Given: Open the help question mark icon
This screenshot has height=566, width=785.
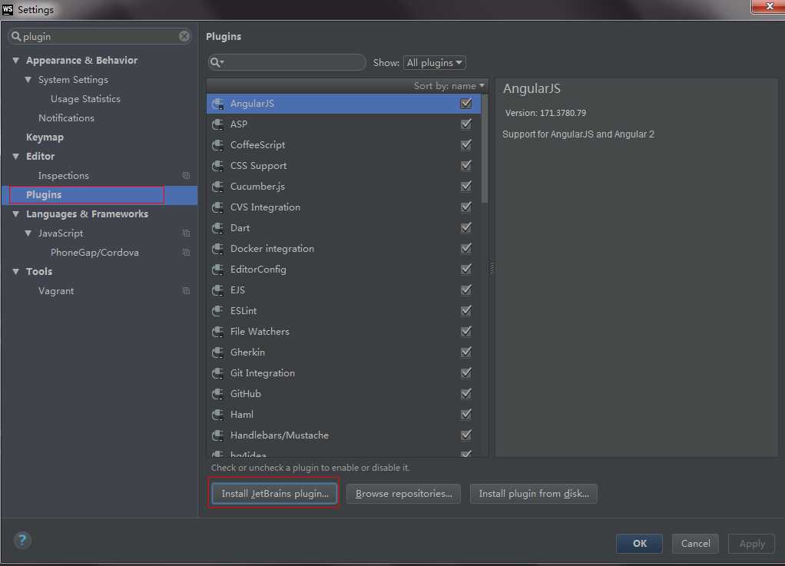Looking at the screenshot, I should 22,540.
